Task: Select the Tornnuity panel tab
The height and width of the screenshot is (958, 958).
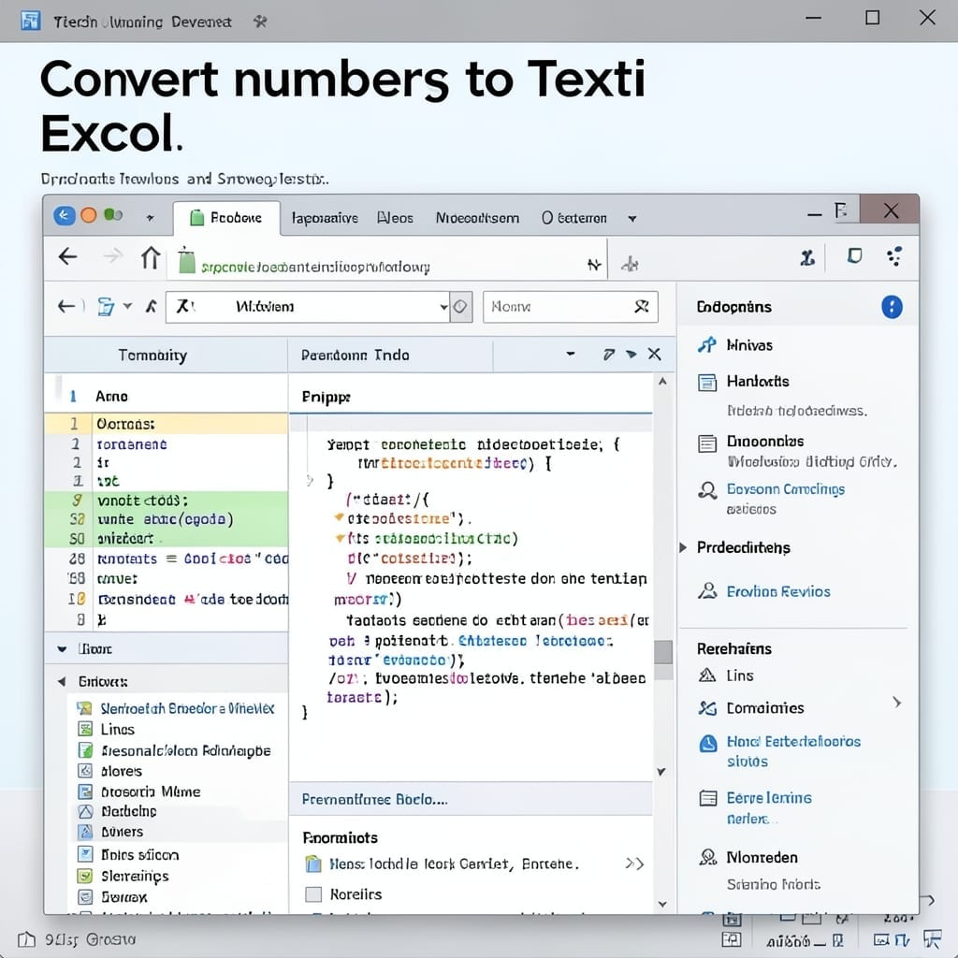Action: [152, 355]
